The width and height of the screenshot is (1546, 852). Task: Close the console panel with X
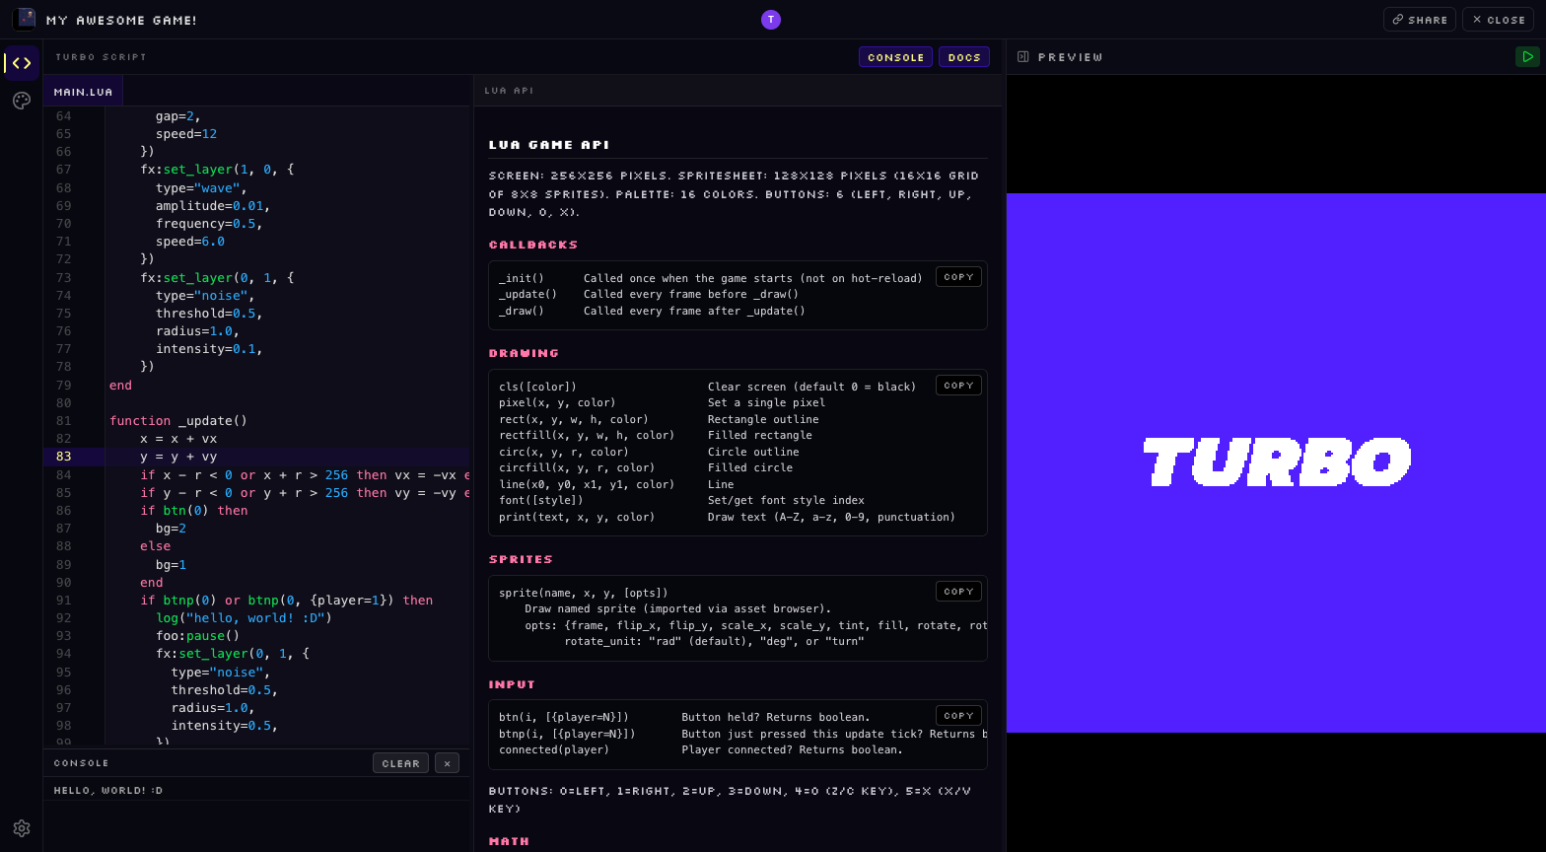click(x=447, y=763)
